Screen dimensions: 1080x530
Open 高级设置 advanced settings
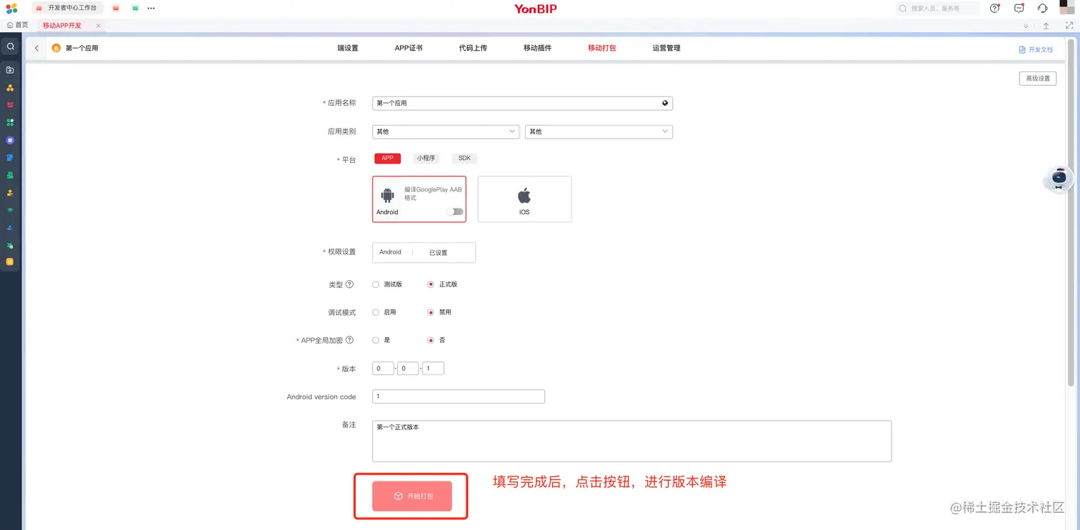(x=1038, y=79)
